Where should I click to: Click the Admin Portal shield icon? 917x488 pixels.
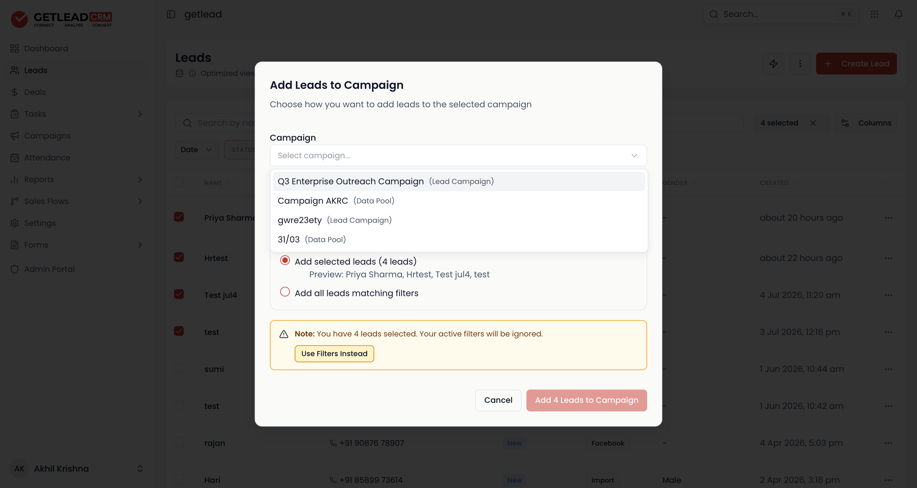(15, 269)
